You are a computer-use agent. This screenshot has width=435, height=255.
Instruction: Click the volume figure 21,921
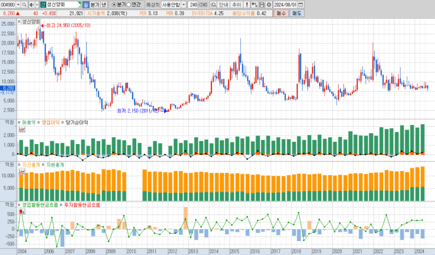click(x=76, y=14)
